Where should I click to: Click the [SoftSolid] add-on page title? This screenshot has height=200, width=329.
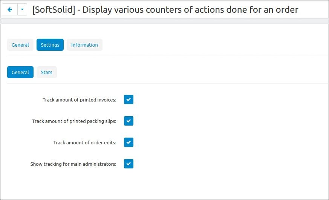pyautogui.click(x=165, y=10)
